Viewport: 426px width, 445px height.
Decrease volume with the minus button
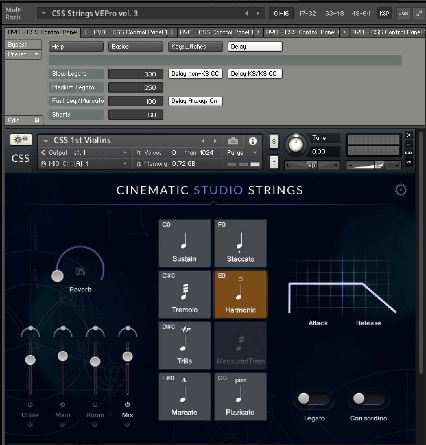[x=350, y=165]
